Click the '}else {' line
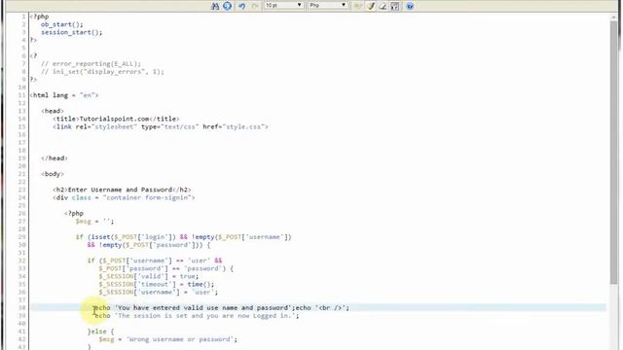This screenshot has height=350, width=623. tap(101, 332)
